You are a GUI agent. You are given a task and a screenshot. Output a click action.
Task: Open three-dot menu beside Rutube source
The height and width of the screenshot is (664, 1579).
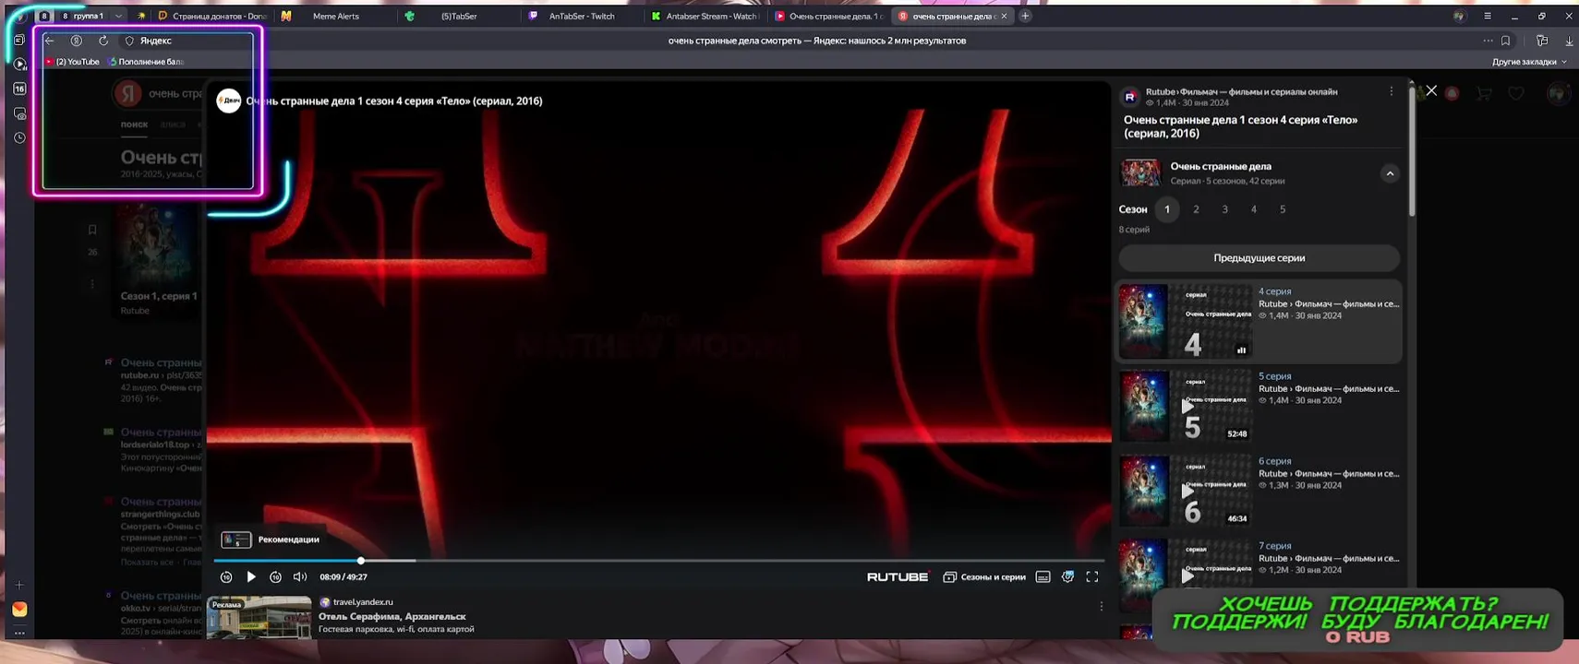click(1392, 91)
